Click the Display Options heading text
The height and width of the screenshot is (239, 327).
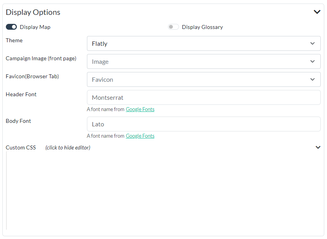(33, 12)
